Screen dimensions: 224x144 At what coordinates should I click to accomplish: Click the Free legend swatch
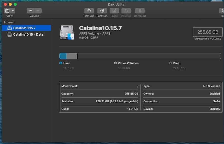coord(170,63)
